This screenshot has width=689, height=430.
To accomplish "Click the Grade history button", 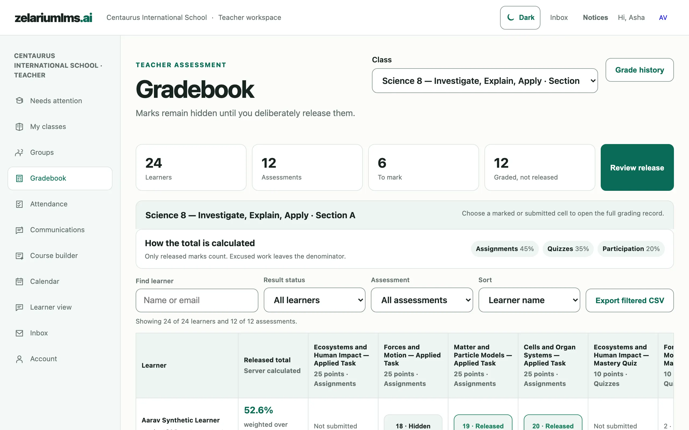I will [639, 70].
